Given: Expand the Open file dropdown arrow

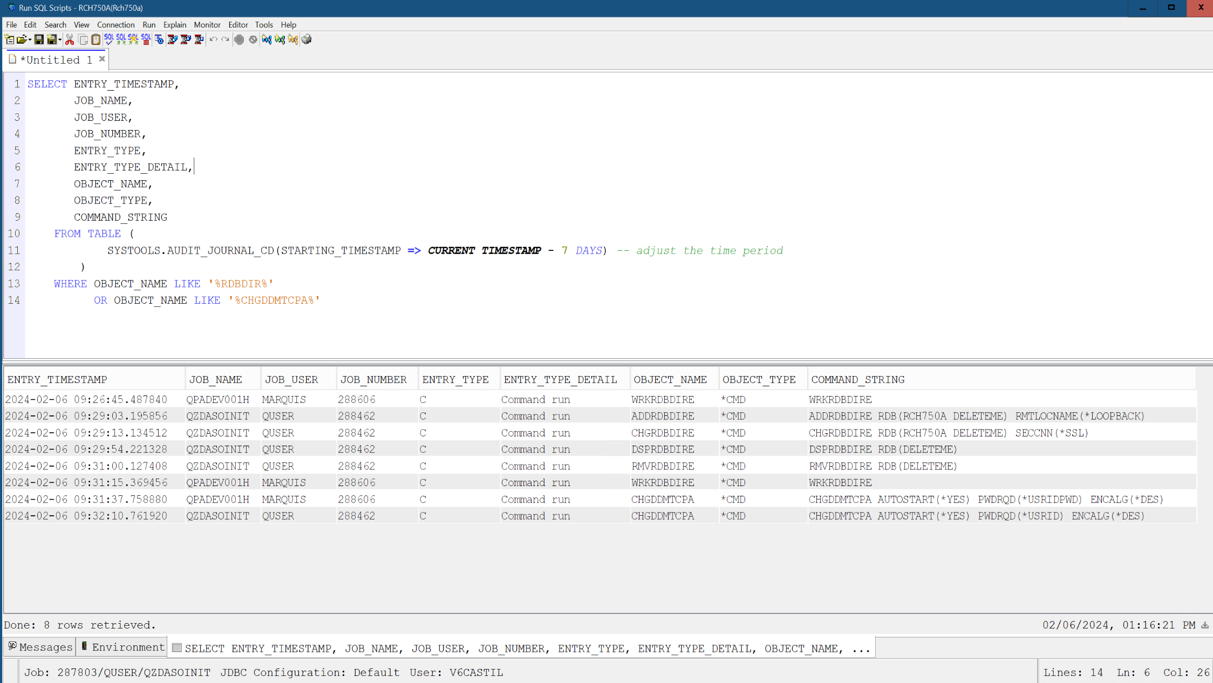Looking at the screenshot, I should pyautogui.click(x=30, y=39).
